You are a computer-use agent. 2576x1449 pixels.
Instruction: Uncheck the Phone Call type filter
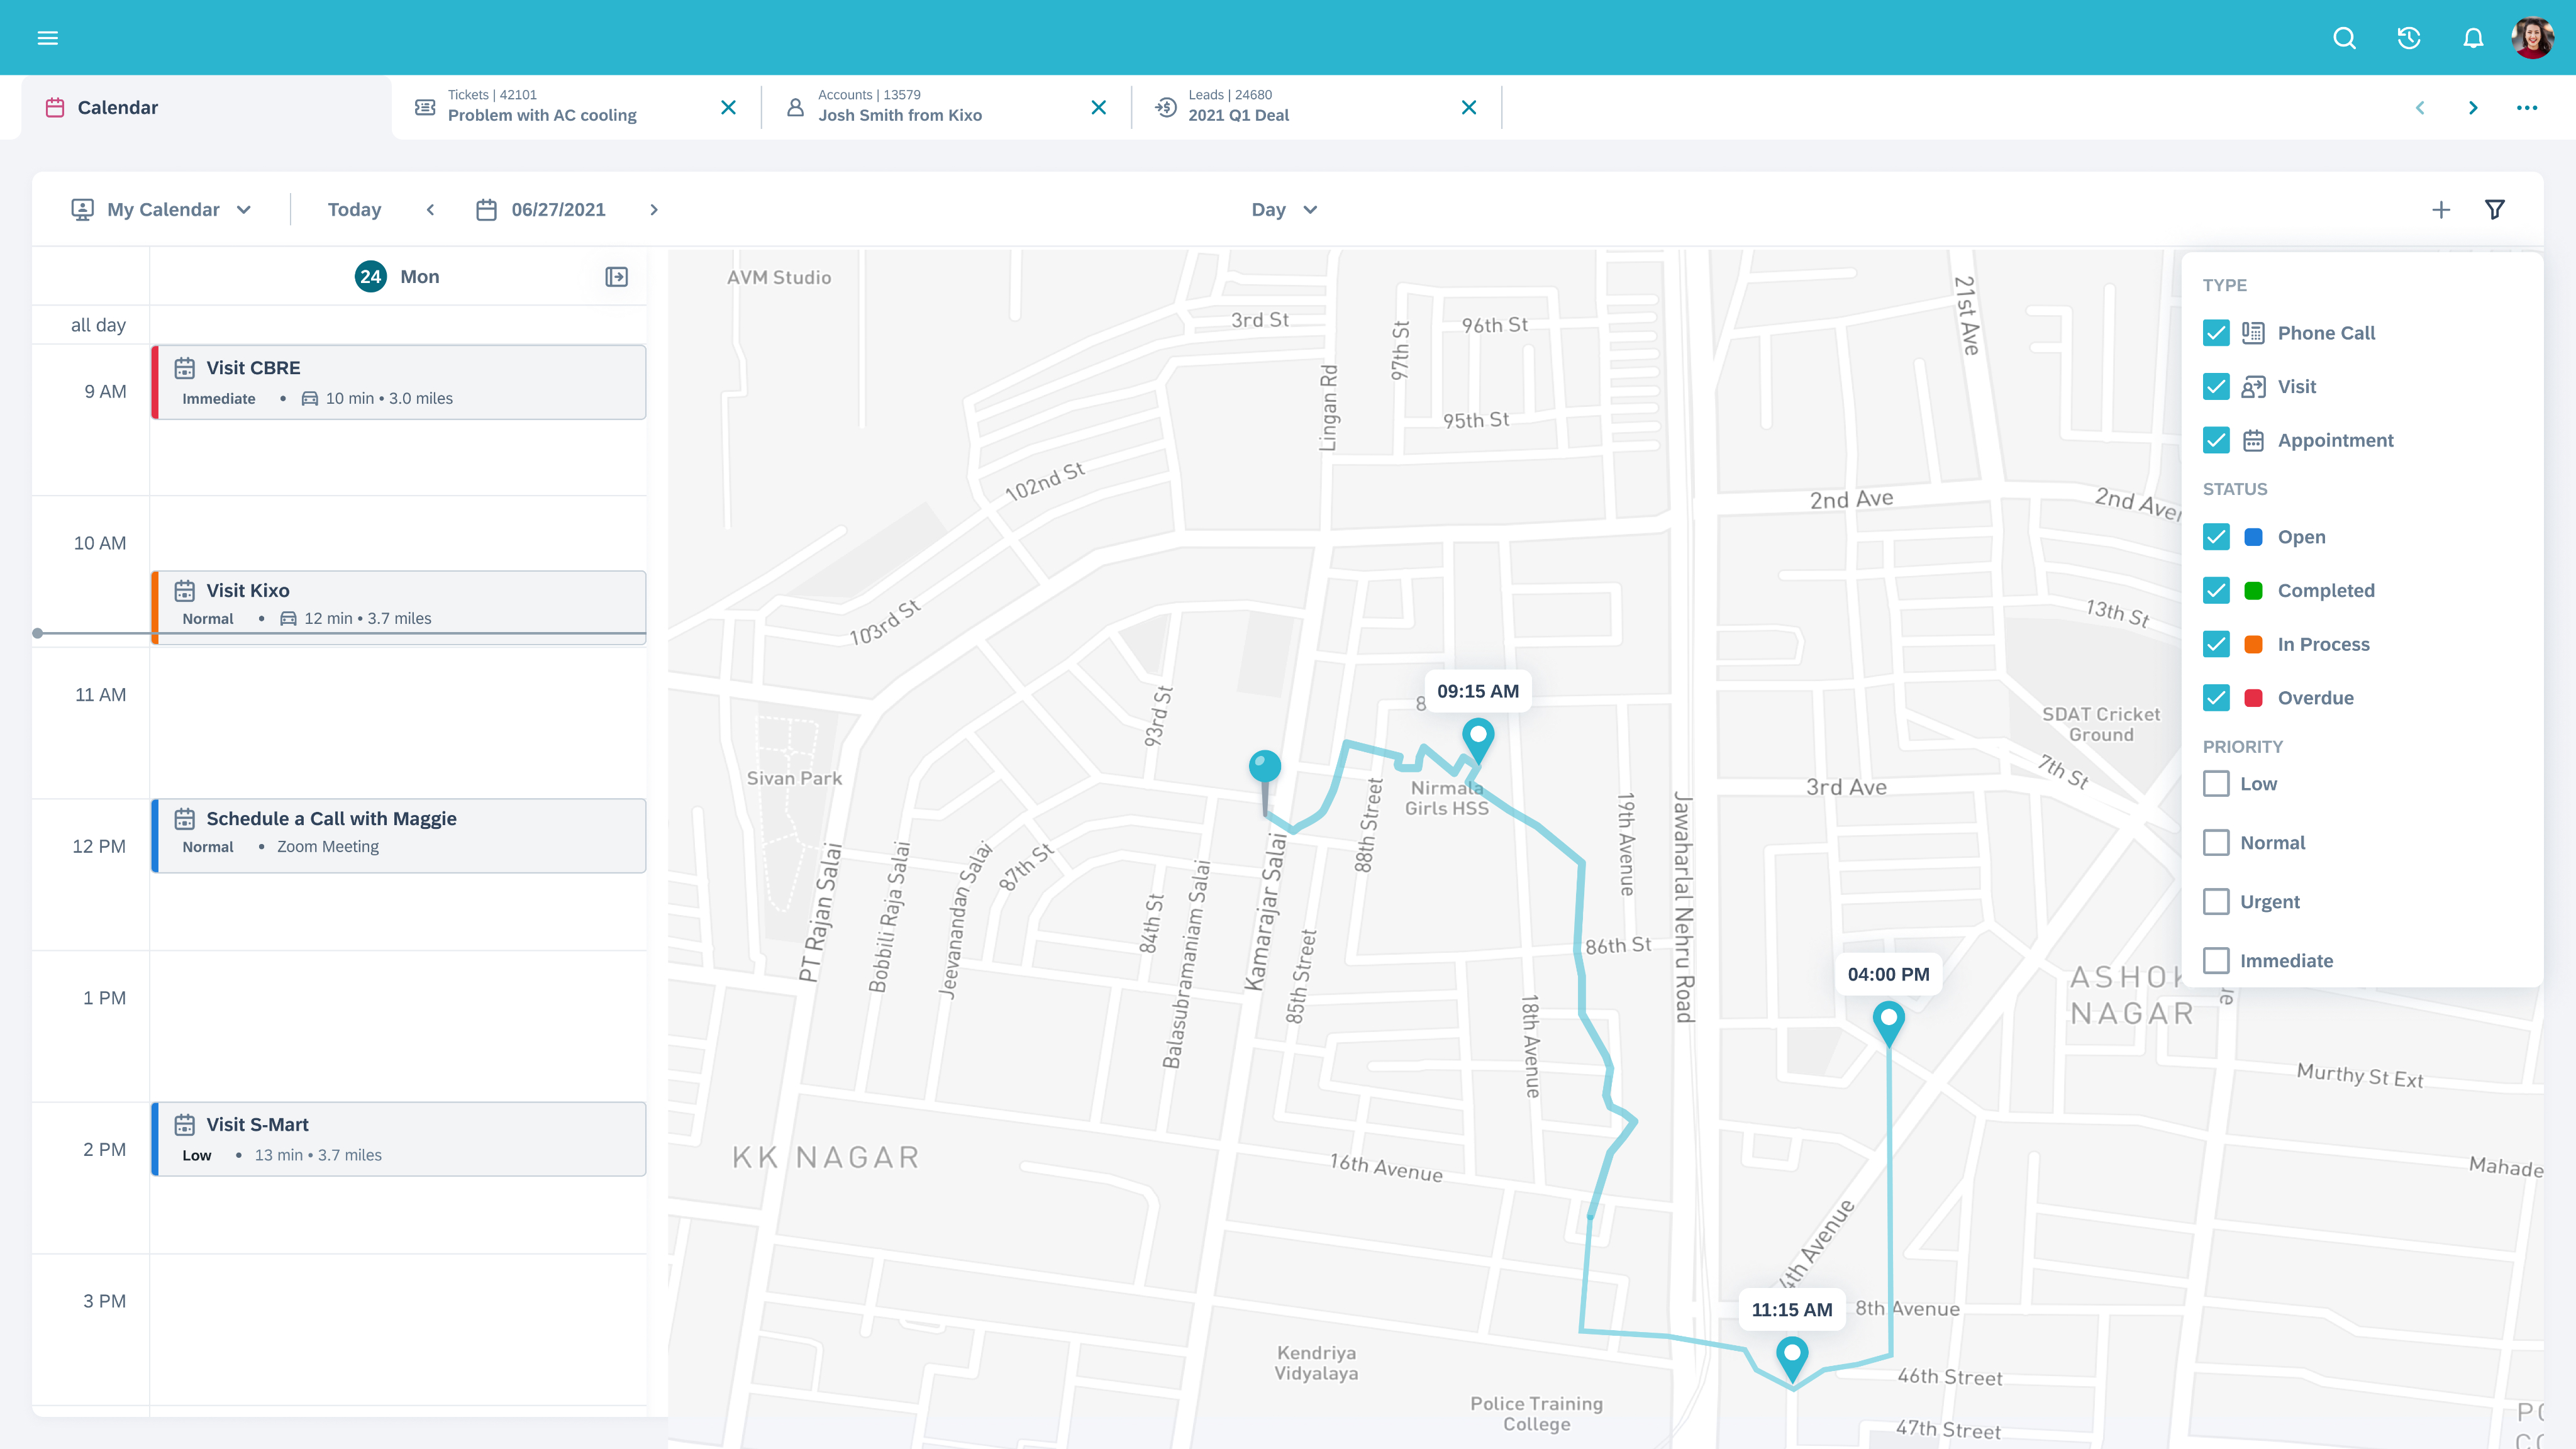click(x=2215, y=333)
